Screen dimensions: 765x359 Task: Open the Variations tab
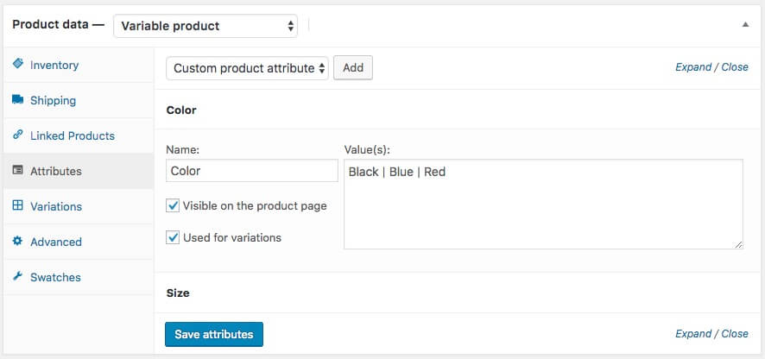point(56,206)
